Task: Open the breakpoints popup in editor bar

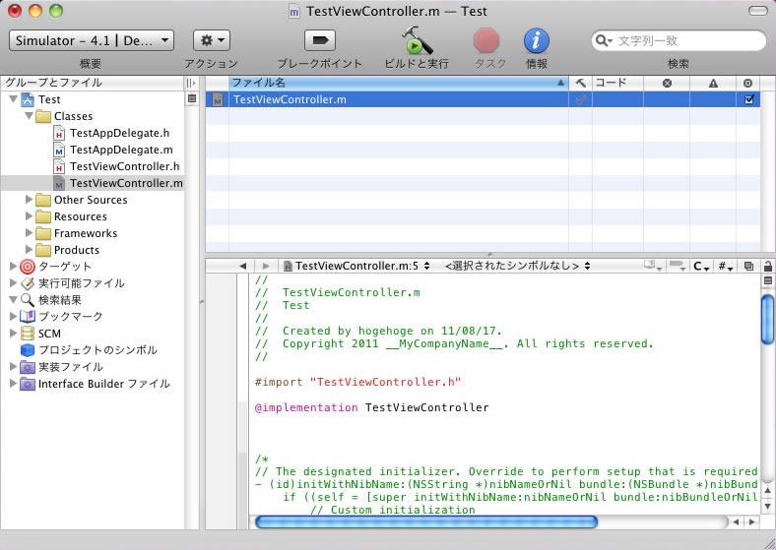Action: click(x=677, y=266)
